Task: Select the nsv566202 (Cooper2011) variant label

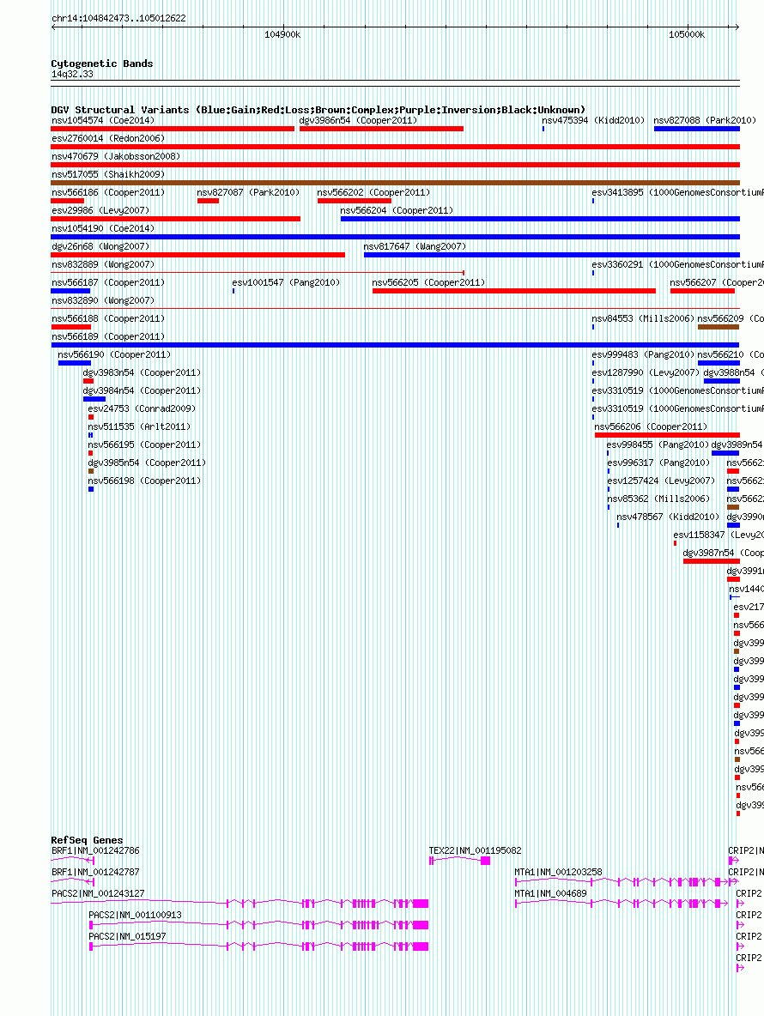Action: (x=374, y=192)
